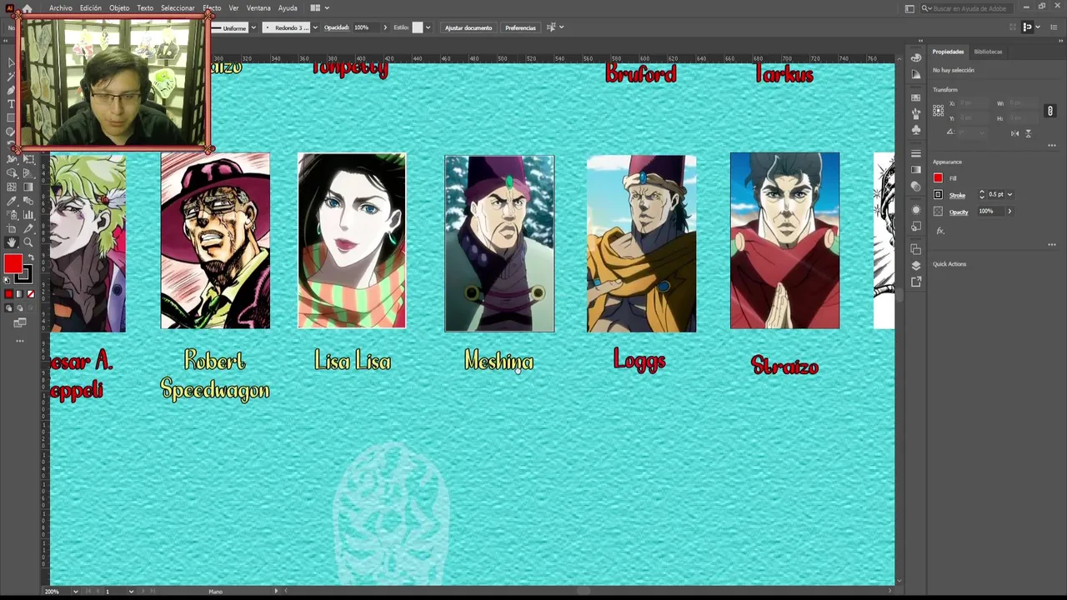
Task: Click red Fill swatch in Properties
Action: 938,177
